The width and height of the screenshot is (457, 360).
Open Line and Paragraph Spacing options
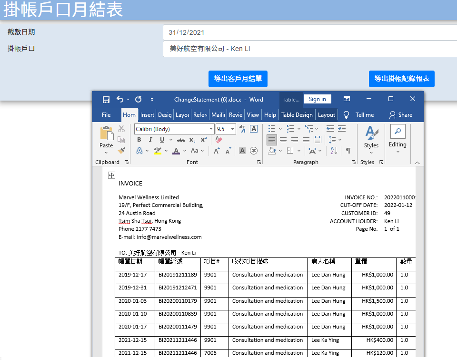[x=332, y=140]
